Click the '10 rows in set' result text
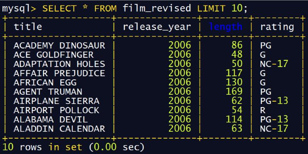The width and height of the screenshot is (308, 154). 42,147
